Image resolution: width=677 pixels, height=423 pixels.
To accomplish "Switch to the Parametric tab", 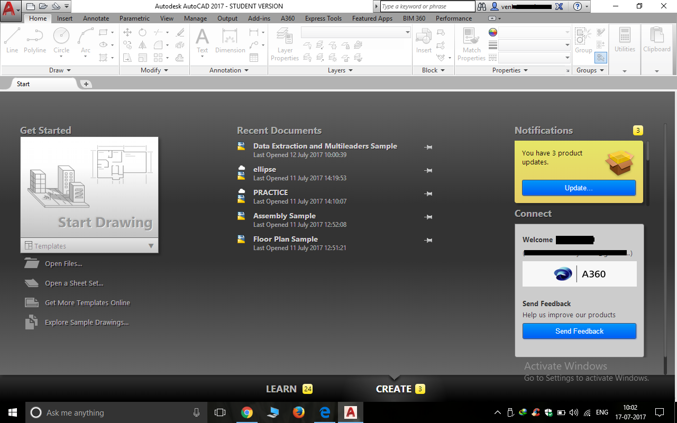I will (x=134, y=19).
